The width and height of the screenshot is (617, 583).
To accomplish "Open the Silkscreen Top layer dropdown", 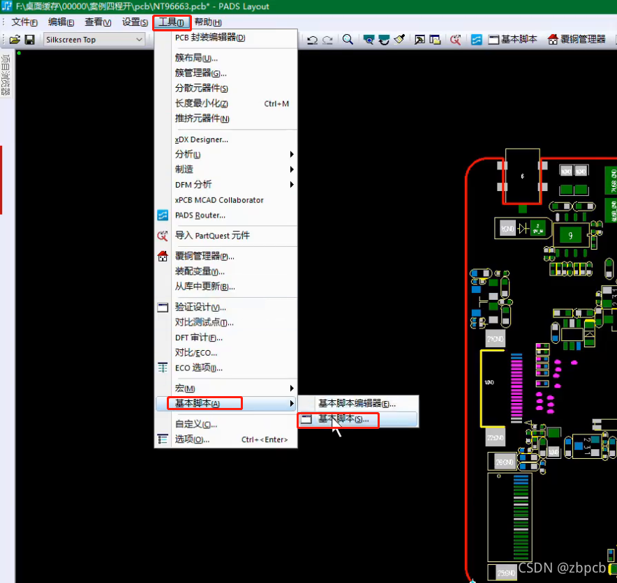I will pyautogui.click(x=94, y=40).
